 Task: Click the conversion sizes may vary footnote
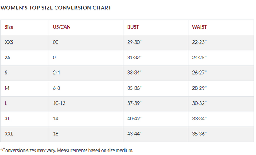(x=67, y=150)
